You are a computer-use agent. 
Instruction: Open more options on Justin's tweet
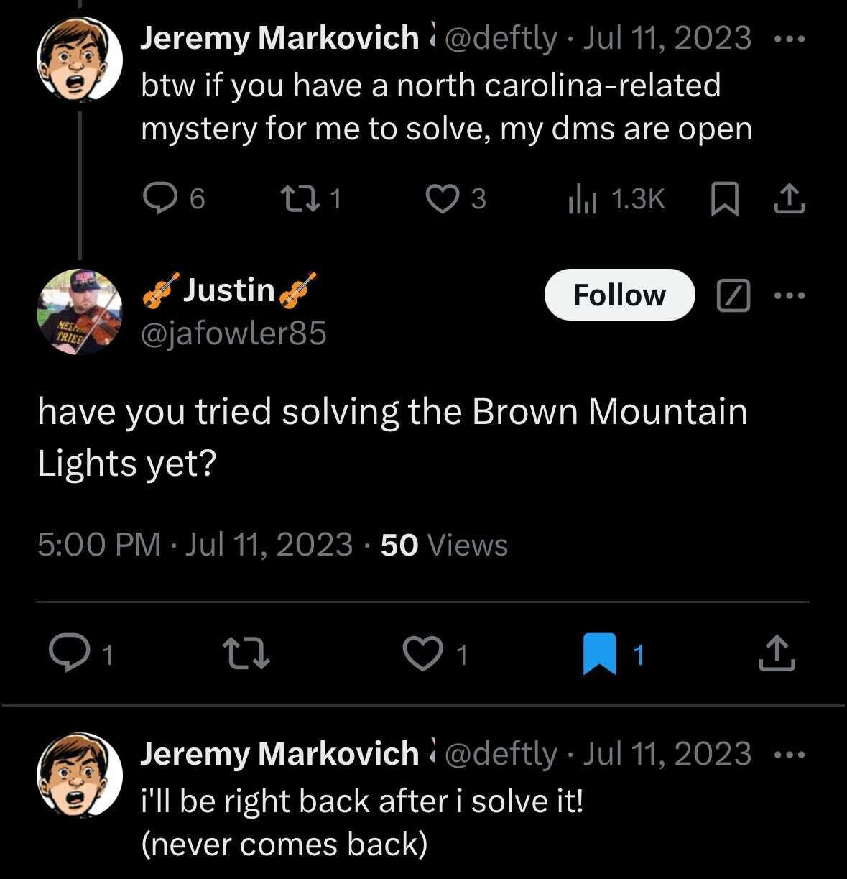[x=790, y=295]
